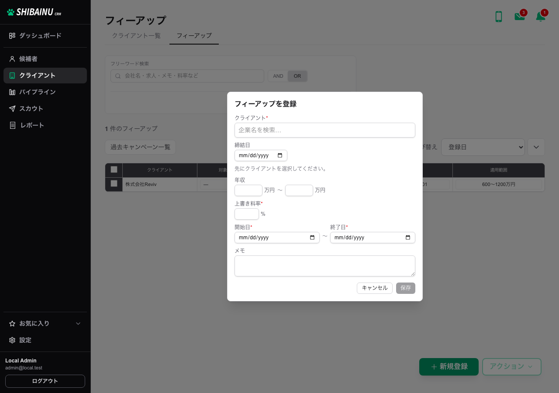Open 過去キャンペーン一覧 button

coord(140,147)
